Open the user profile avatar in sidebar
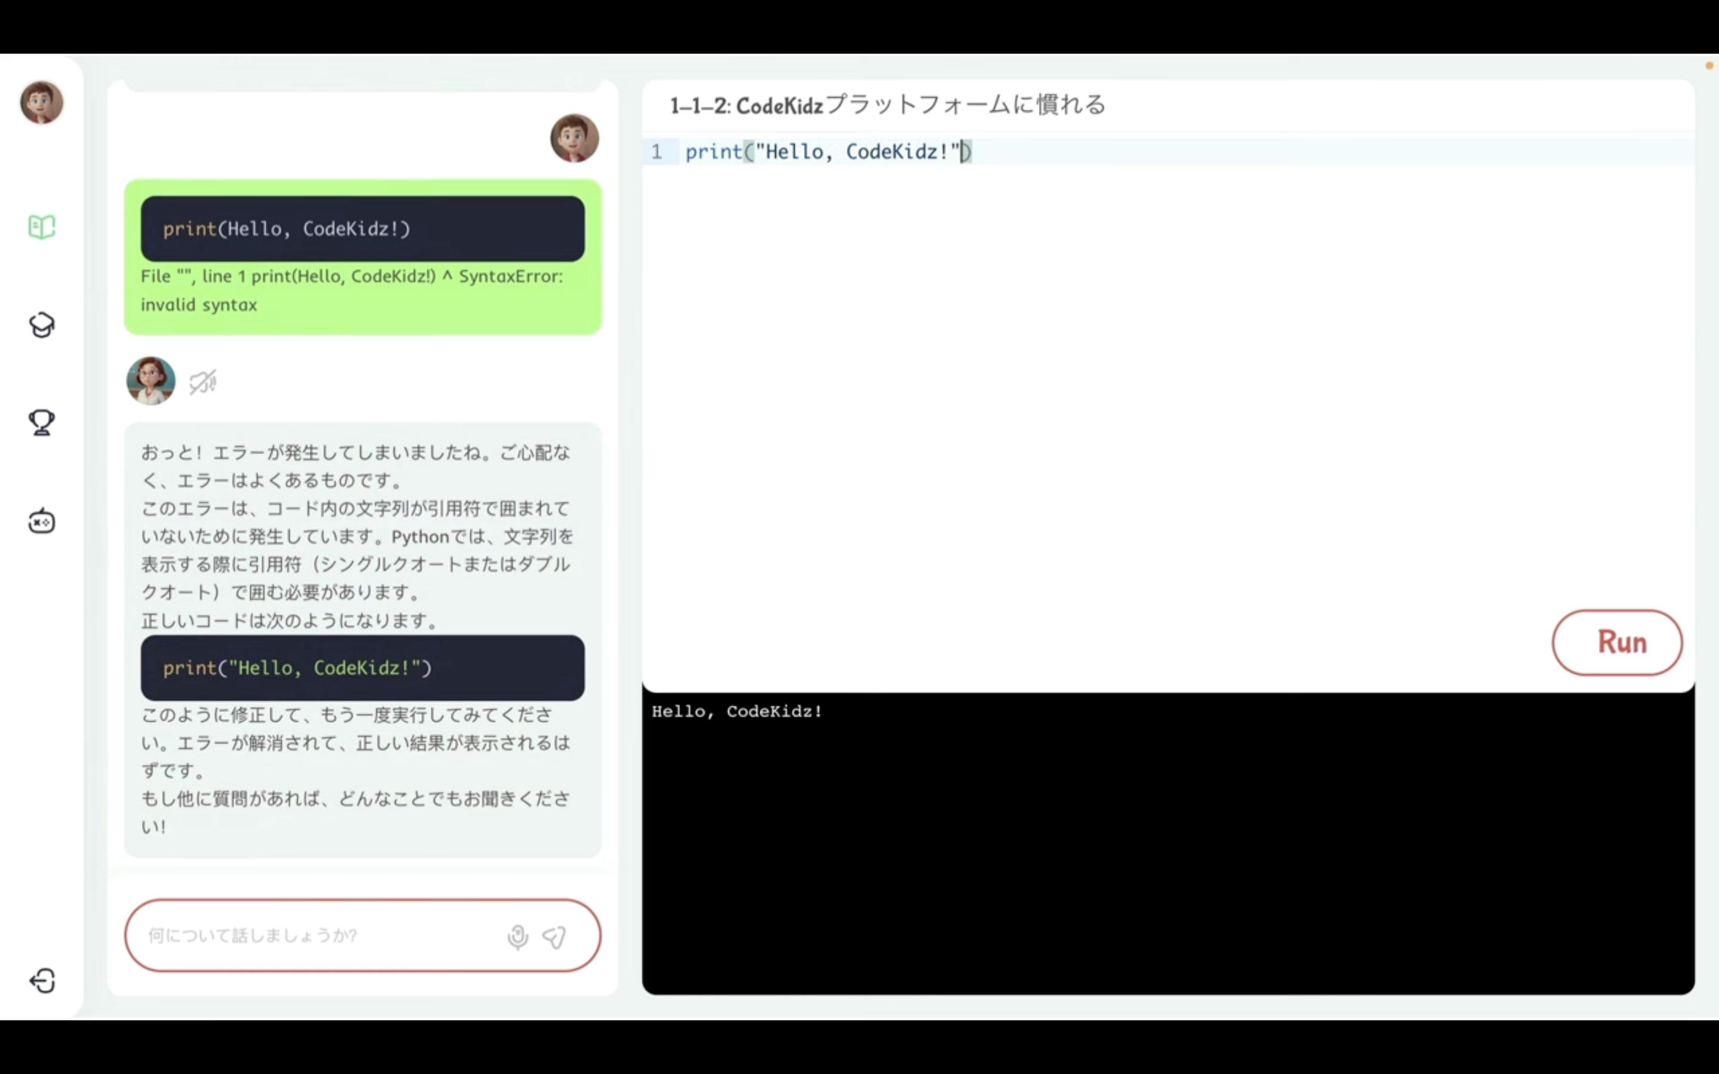Viewport: 1719px width, 1074px height. [41, 102]
